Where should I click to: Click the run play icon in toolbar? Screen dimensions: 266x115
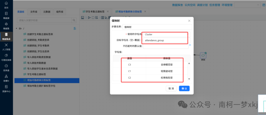tap(89, 18)
